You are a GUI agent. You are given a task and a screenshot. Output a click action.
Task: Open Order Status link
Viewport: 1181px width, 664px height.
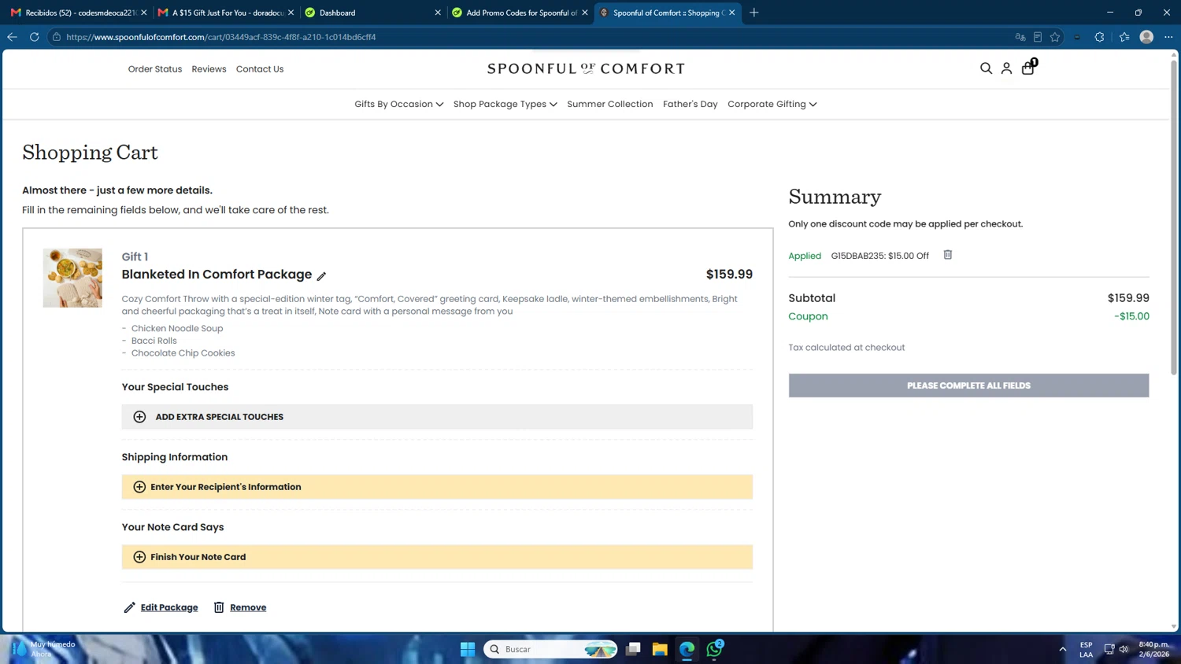tap(155, 69)
